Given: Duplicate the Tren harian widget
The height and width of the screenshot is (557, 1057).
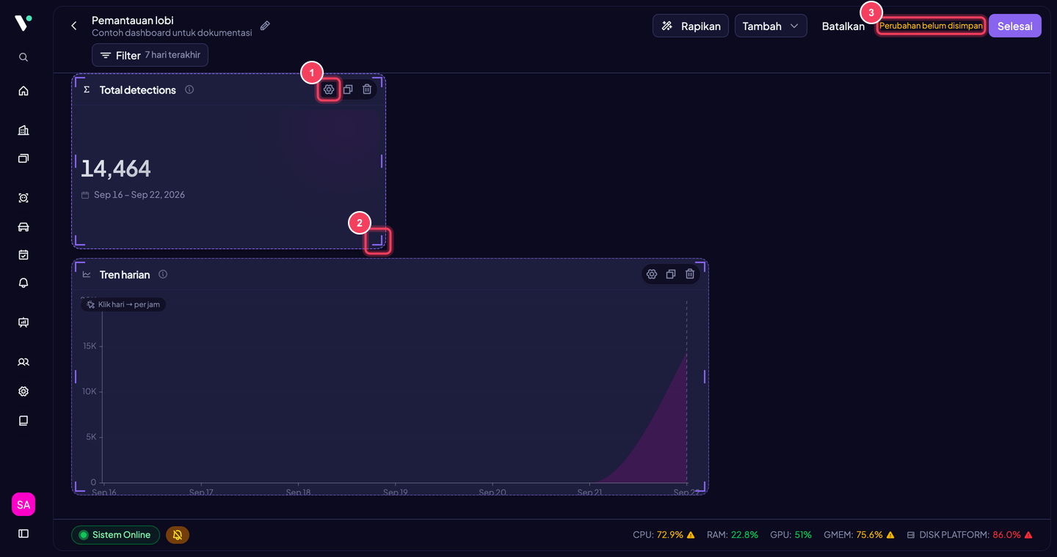Looking at the screenshot, I should coord(670,274).
